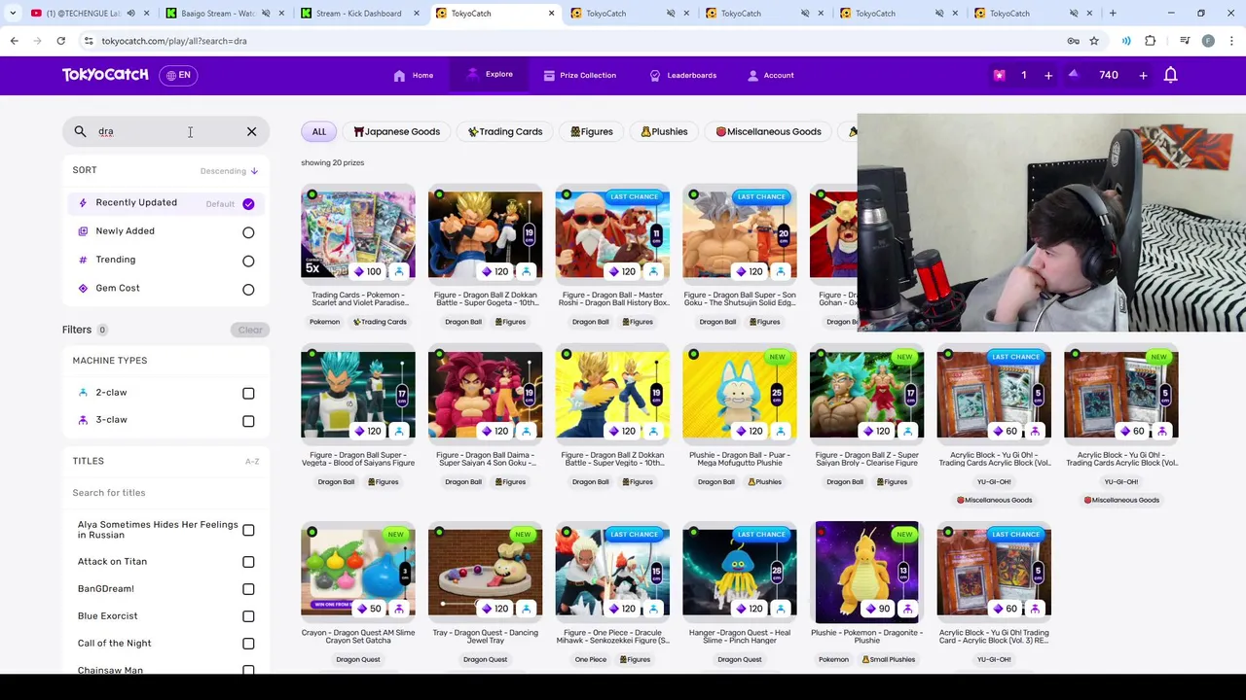Open Dragon Quest Dancing Jewel Tray
This screenshot has width=1246, height=700.
click(x=485, y=572)
